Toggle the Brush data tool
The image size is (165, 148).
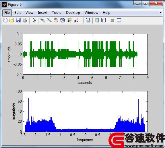pos(76,20)
